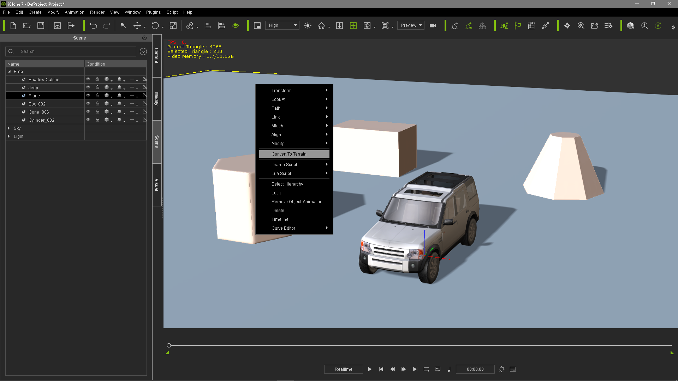Expand the Sky group in scene
This screenshot has height=381, width=678.
point(9,128)
